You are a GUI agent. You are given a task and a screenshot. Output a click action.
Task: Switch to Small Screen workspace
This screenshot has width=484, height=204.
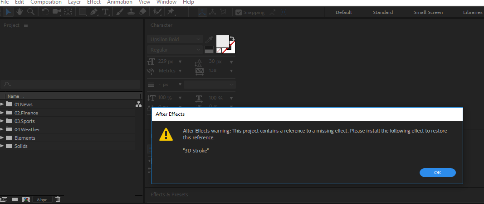(x=428, y=12)
